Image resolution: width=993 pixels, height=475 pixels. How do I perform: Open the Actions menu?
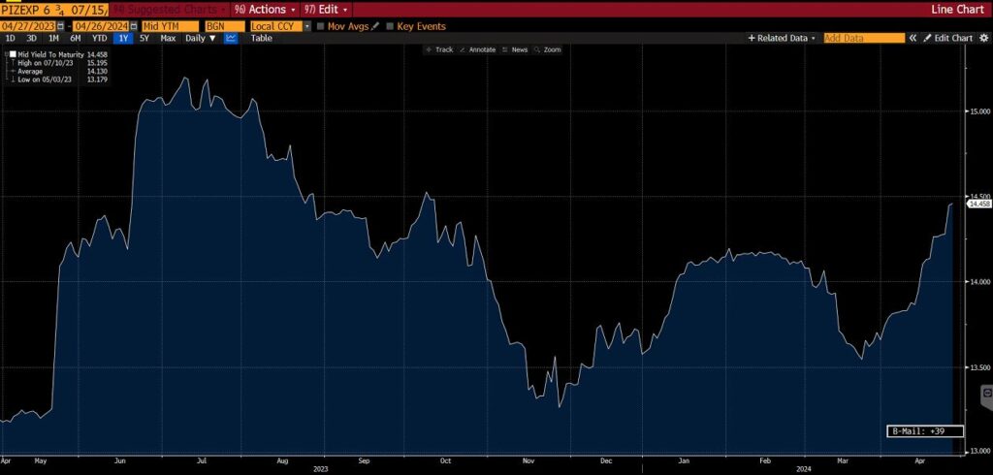click(263, 9)
